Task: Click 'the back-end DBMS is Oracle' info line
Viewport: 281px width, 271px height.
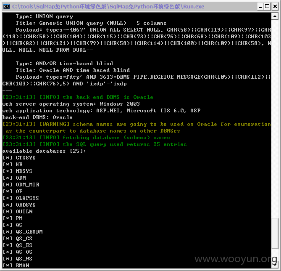Action: click(78, 97)
